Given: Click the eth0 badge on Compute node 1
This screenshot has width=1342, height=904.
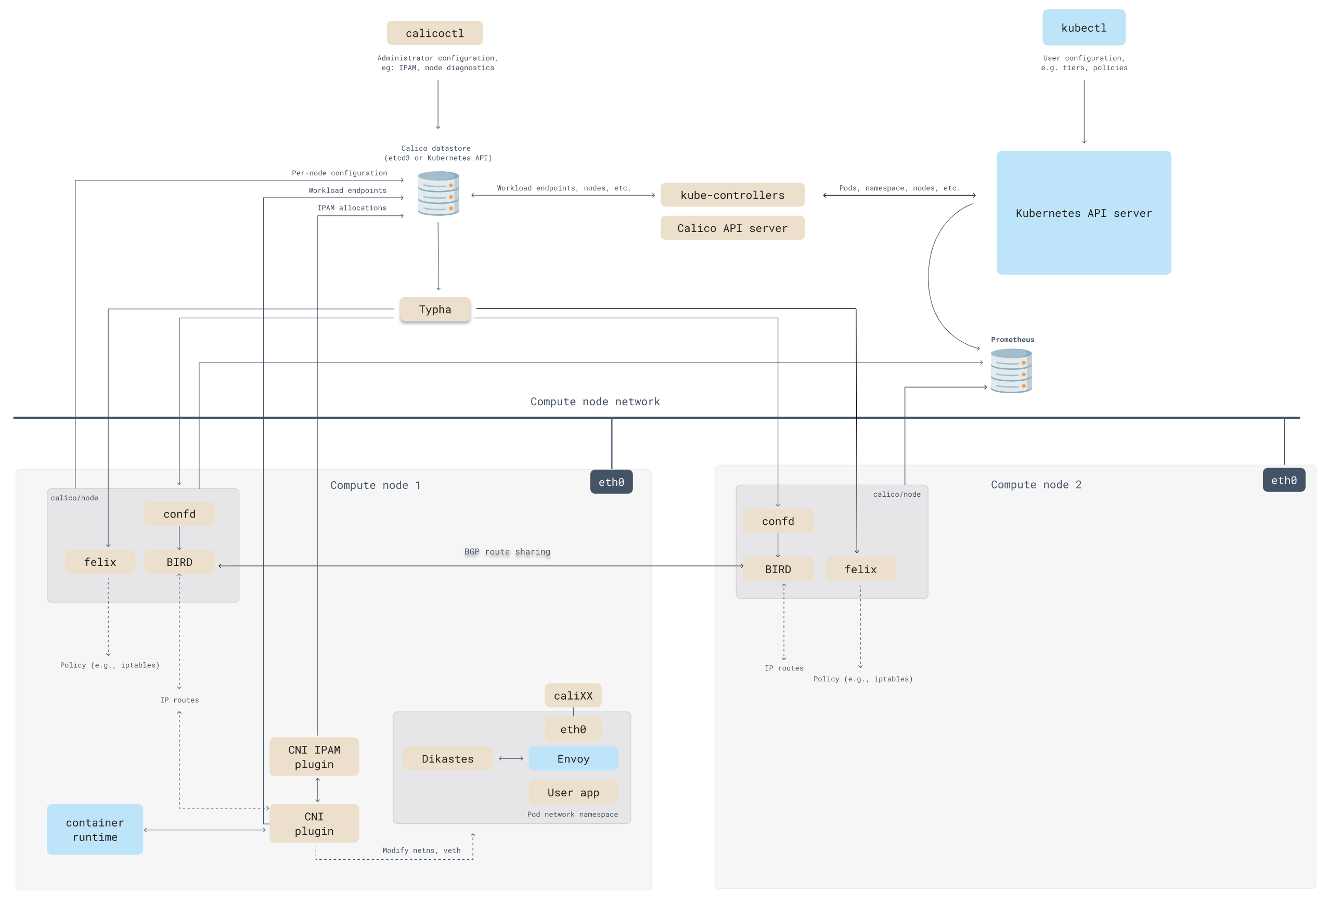Looking at the screenshot, I should 611,482.
